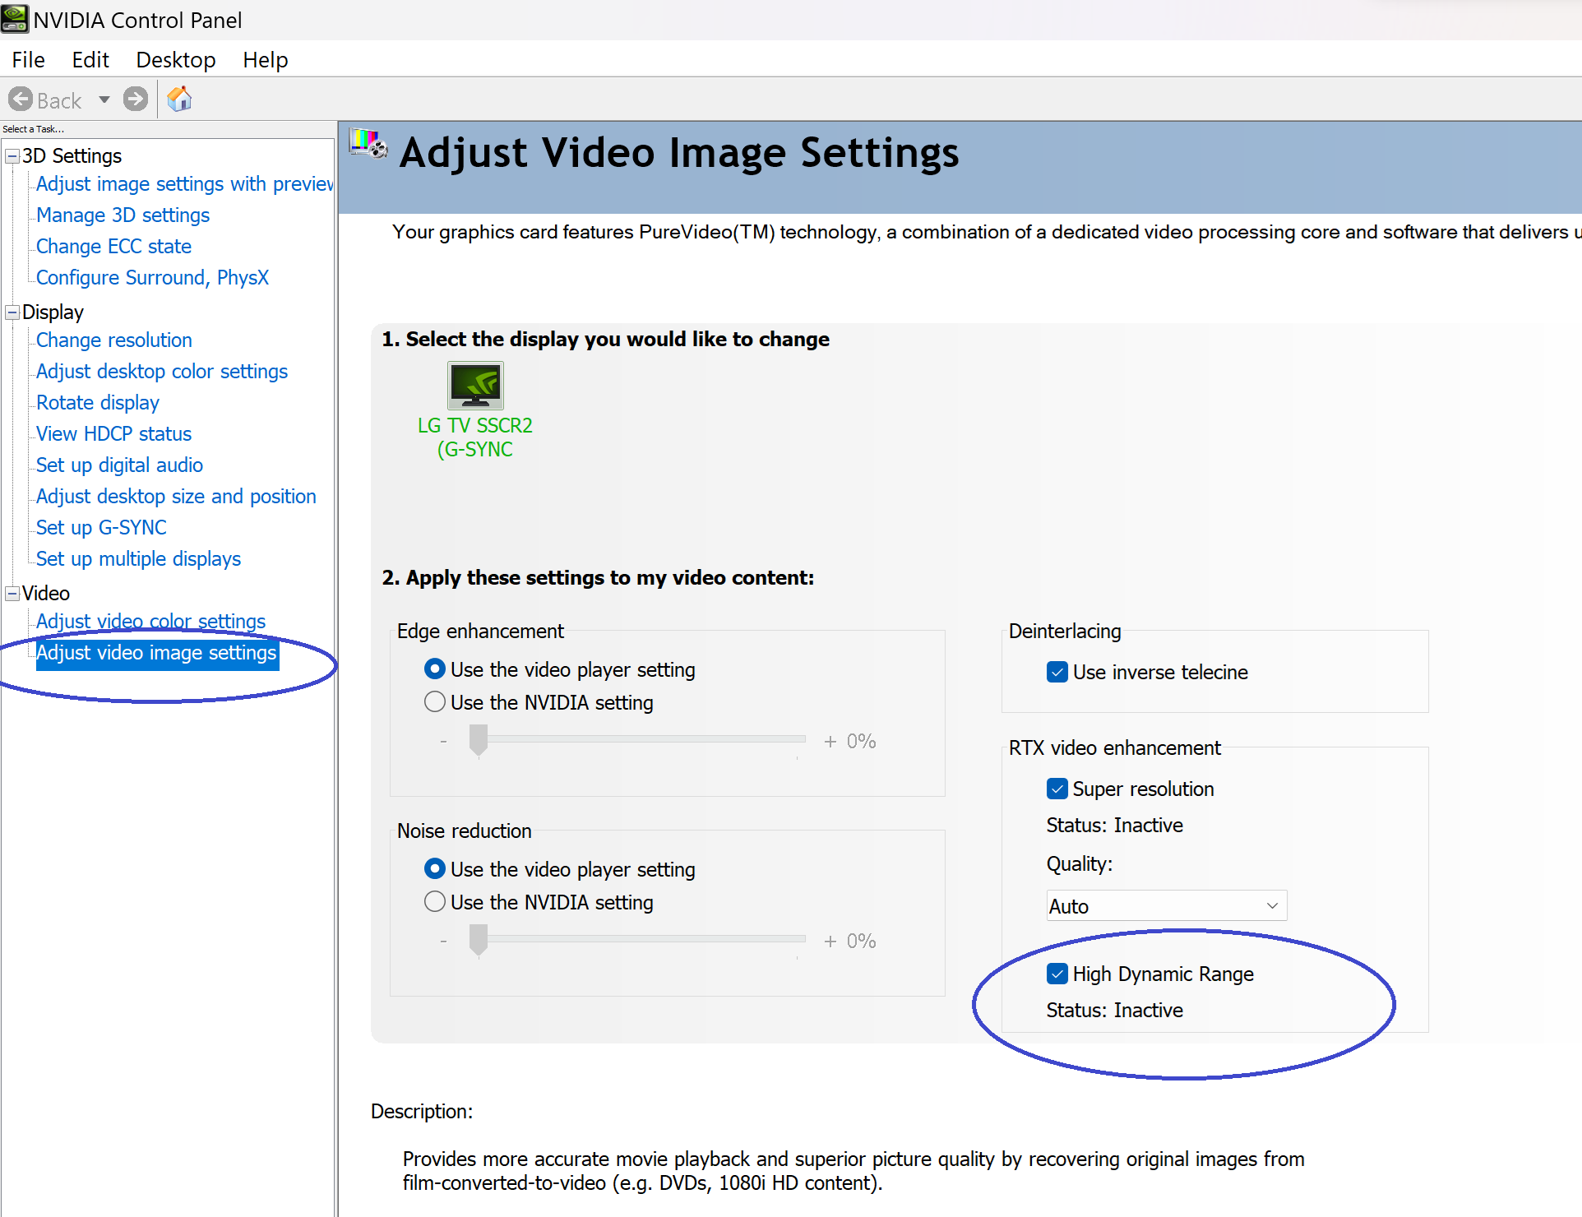1582x1217 pixels.
Task: Open the Desktop menu
Action: pos(176,60)
